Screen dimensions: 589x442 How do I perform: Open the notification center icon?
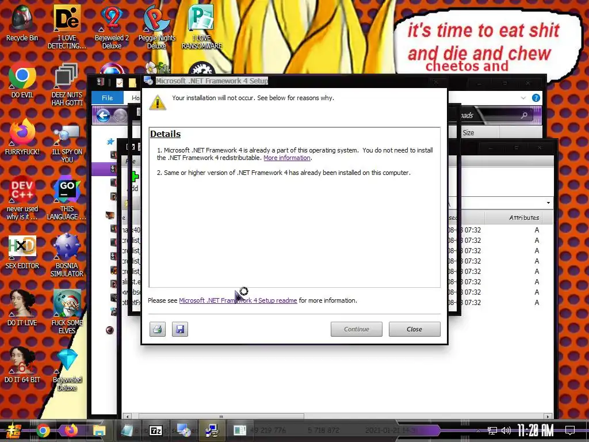(x=570, y=430)
